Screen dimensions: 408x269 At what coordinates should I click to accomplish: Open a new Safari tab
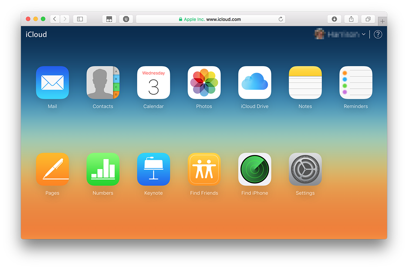(x=382, y=21)
